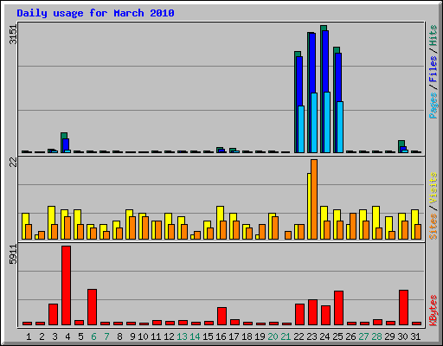This screenshot has height=346, width=443.
Task: Click day 16 on the date axis
Action: [221, 336]
